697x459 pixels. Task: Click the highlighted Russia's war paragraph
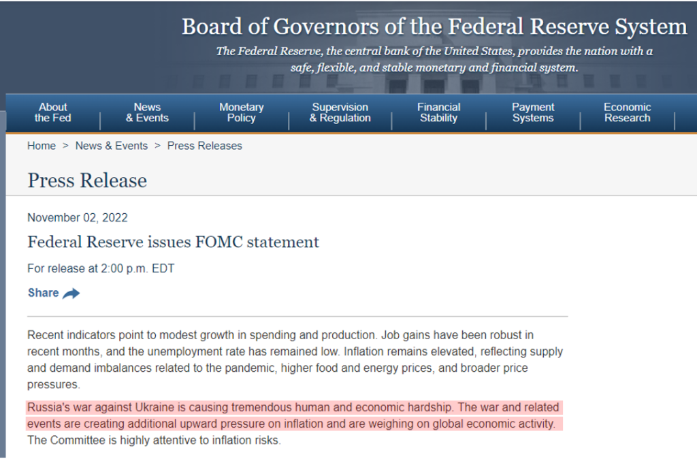294,415
